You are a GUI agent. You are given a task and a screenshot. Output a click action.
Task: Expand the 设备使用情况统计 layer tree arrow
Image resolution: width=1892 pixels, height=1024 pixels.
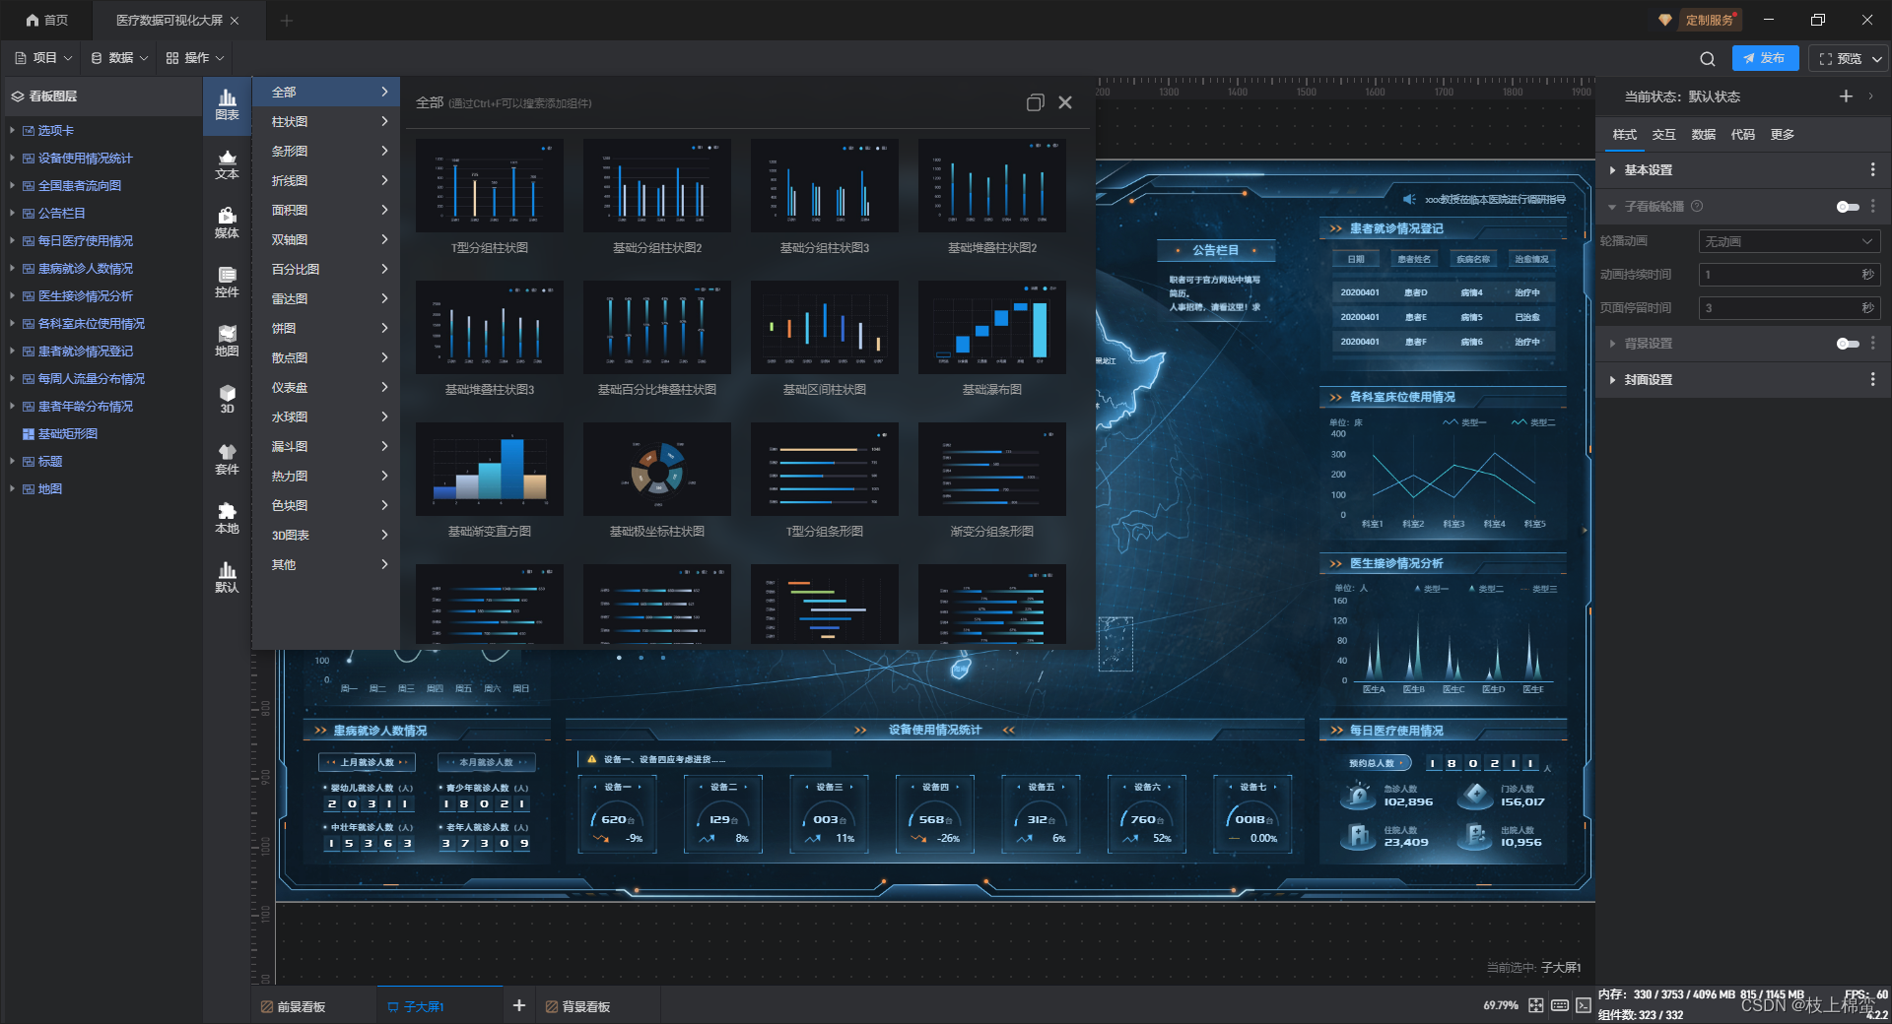tap(12, 158)
